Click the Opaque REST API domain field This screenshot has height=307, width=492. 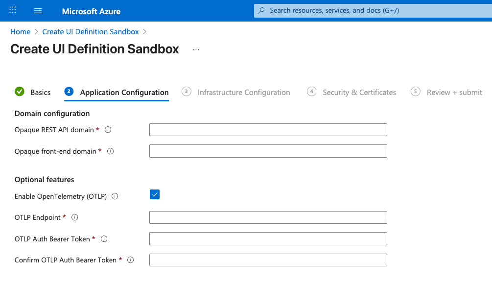(268, 130)
